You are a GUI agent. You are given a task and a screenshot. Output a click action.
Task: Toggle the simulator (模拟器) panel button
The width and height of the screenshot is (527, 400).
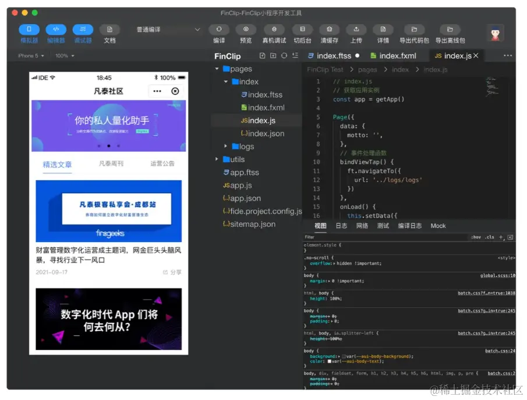point(29,30)
